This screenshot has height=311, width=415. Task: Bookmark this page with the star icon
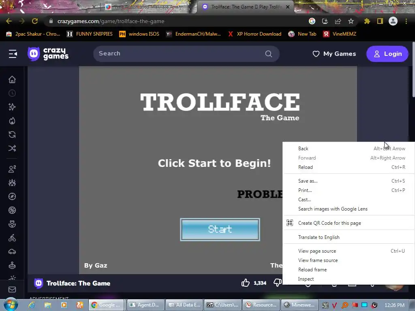[x=351, y=21]
